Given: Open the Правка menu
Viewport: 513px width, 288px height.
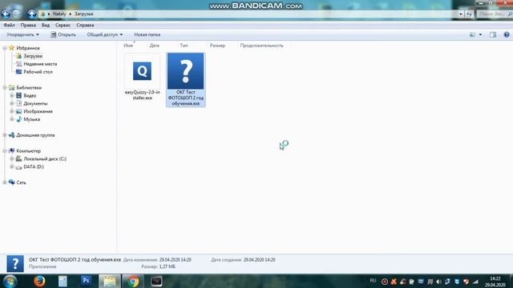Looking at the screenshot, I should coord(28,25).
